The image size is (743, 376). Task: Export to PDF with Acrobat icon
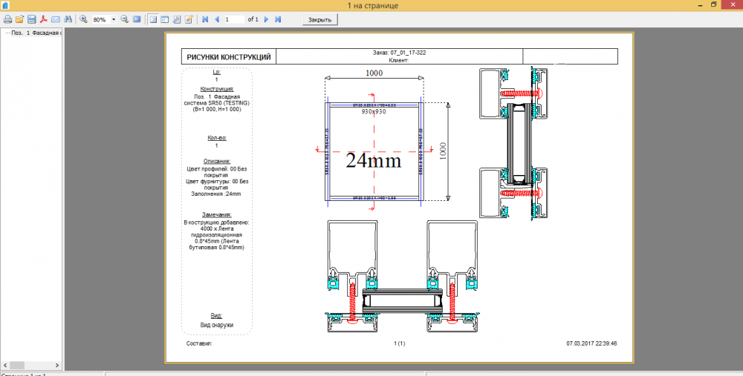click(x=44, y=19)
